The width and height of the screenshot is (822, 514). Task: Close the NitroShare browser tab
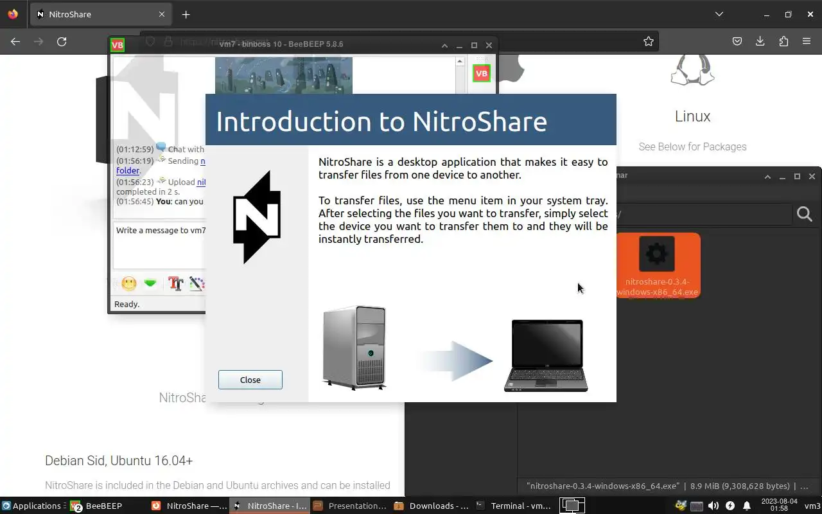point(162,14)
